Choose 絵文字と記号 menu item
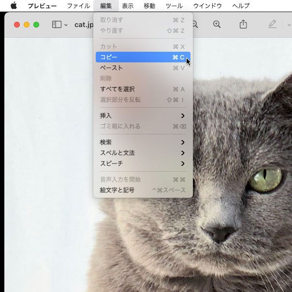 (143, 190)
